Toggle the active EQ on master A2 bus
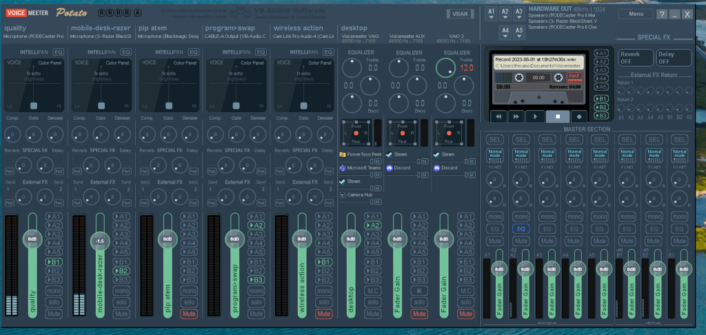This screenshot has width=706, height=335. (521, 229)
